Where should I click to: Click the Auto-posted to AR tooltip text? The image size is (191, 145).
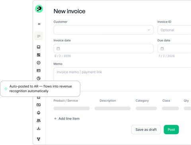click(x=41, y=89)
